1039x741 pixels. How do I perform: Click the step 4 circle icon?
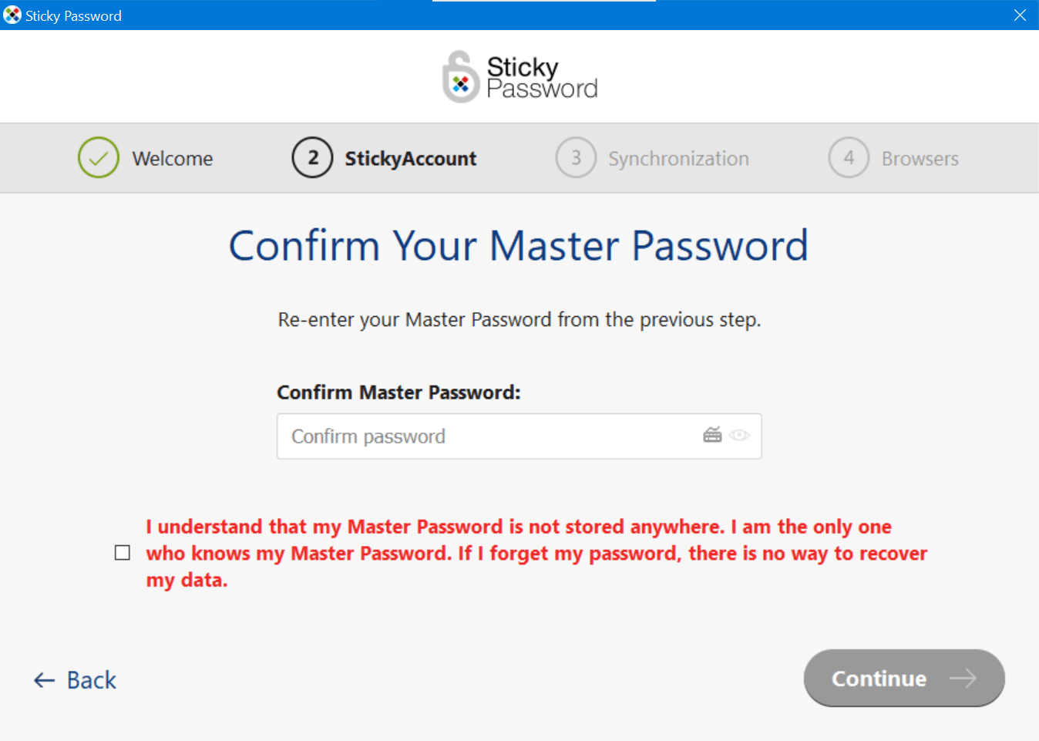click(849, 158)
